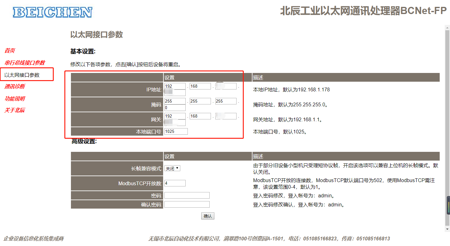
Task: Click the 本地端口号 field showing 1025
Action: tap(176, 131)
